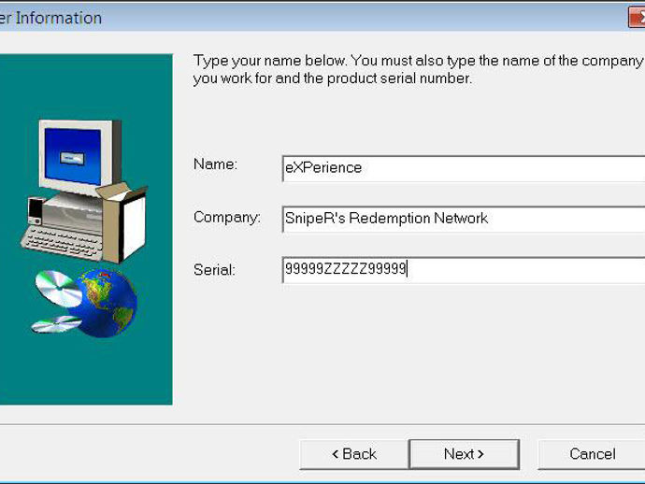Click the computer setup illustration

pyautogui.click(x=86, y=229)
